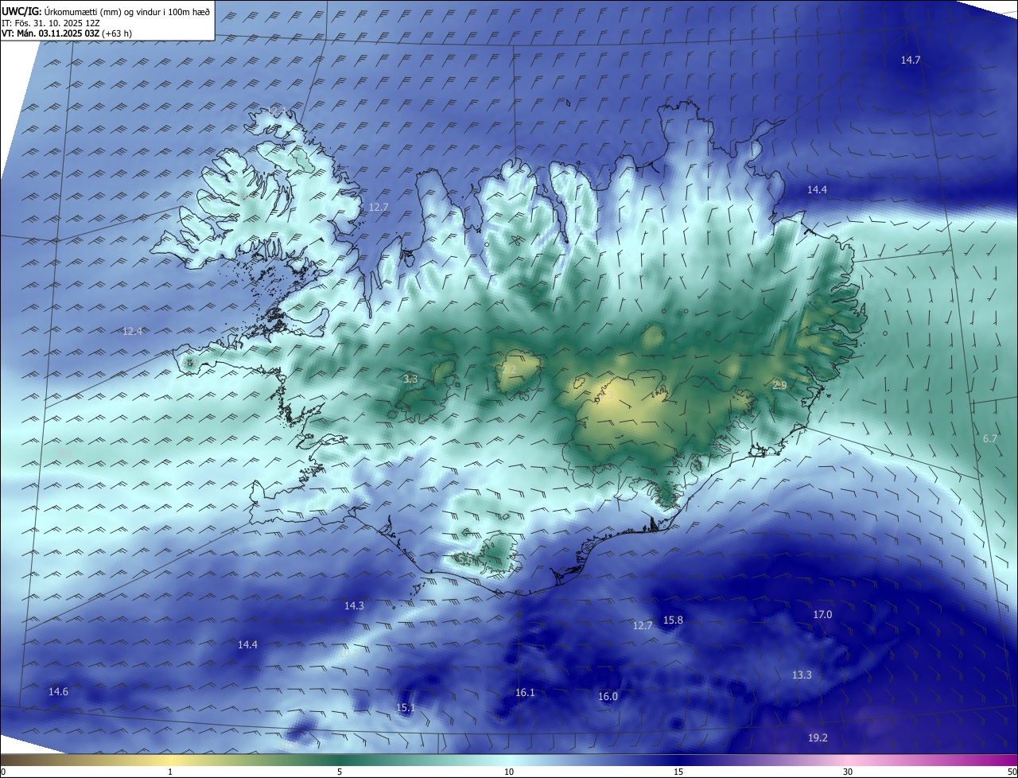Pick the dark green colorbar segment above the 5 tick

tap(340, 760)
